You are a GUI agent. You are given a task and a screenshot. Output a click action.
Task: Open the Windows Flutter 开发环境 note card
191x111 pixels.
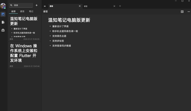coord(25,55)
